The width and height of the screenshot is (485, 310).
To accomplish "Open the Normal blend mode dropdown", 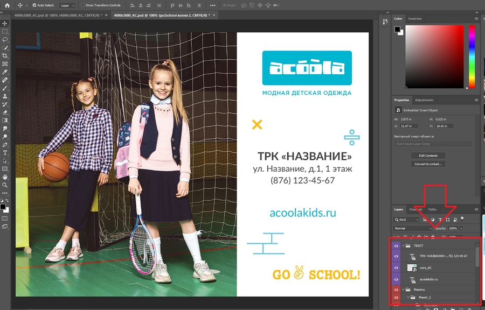I will (x=413, y=228).
